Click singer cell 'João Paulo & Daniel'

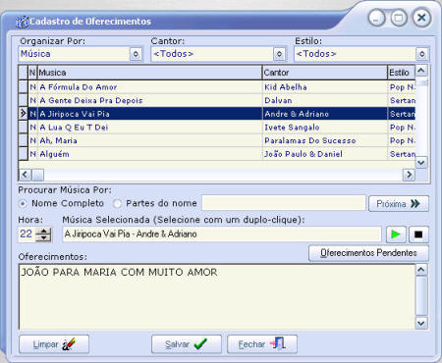click(x=325, y=154)
